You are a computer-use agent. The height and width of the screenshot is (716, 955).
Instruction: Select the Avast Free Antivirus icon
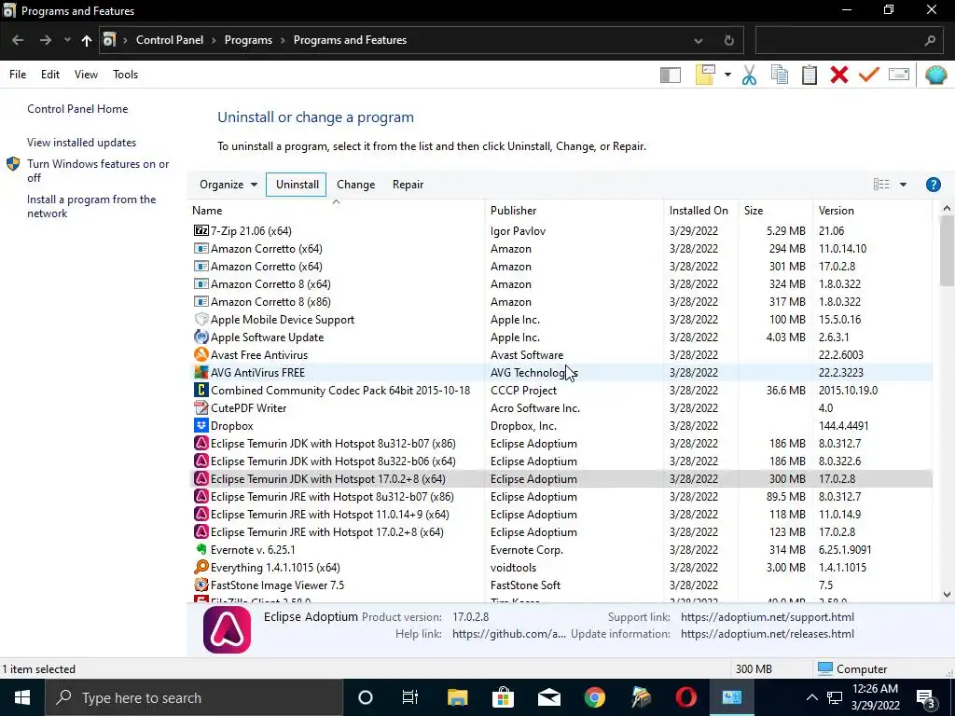tap(201, 354)
